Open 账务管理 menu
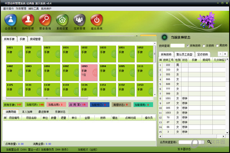Image resolution: width=230 pixels, height=153 pixels. tap(21, 9)
